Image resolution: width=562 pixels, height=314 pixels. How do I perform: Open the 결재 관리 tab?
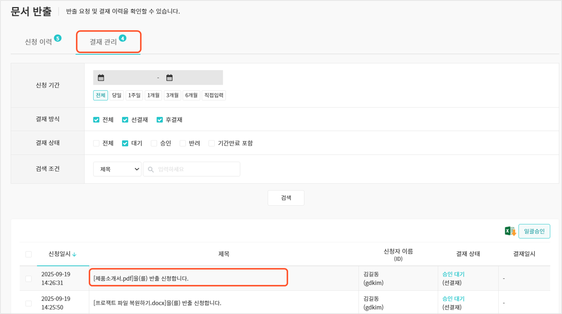tap(103, 42)
